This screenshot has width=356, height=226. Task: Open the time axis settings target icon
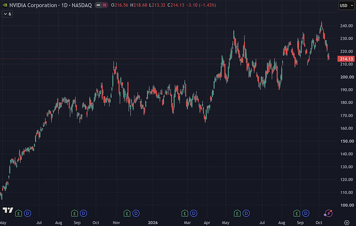point(347,222)
